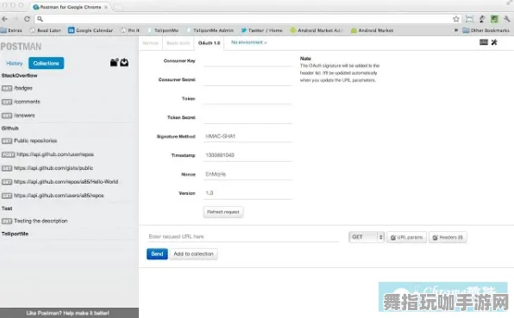Open the GET request method dropdown
Screen dimensions: 514x318
point(367,237)
